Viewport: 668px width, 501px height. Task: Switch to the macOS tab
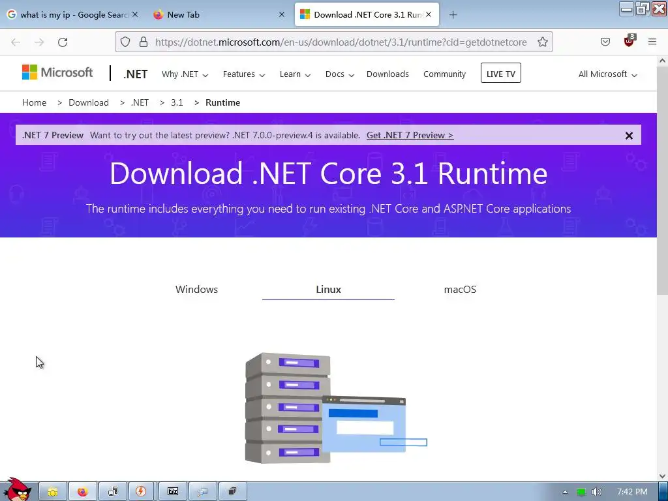pos(460,289)
